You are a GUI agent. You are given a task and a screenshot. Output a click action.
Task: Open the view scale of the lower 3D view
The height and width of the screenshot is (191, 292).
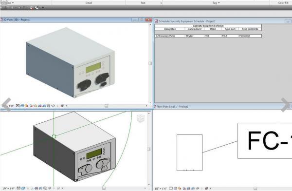pos(8,189)
